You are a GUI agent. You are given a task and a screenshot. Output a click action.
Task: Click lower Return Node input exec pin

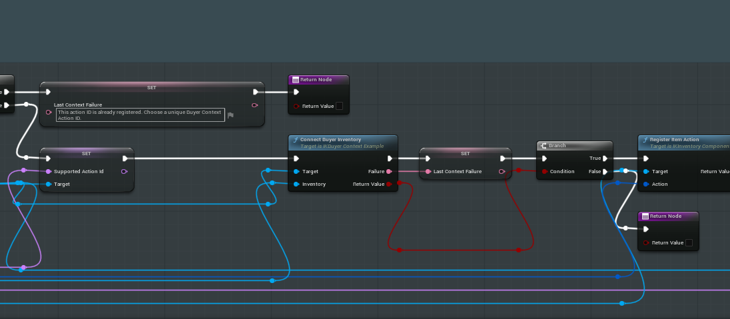click(x=645, y=228)
